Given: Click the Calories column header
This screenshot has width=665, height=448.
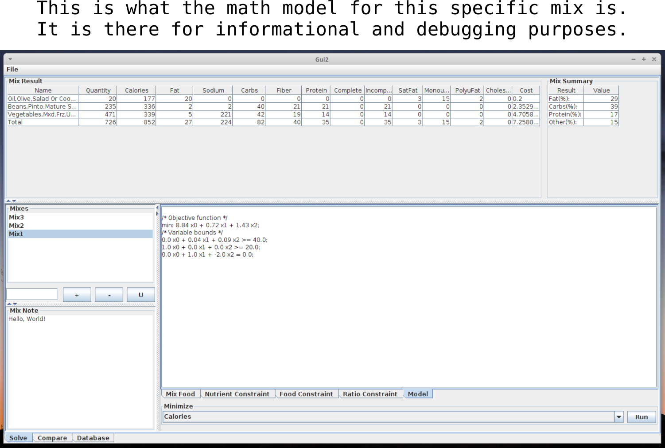Looking at the screenshot, I should (x=136, y=90).
